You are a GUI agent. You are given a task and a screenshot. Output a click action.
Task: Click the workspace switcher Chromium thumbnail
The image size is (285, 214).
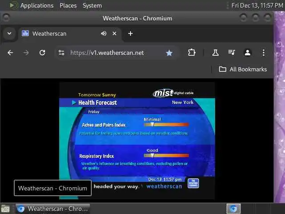pyautogui.click(x=233, y=209)
